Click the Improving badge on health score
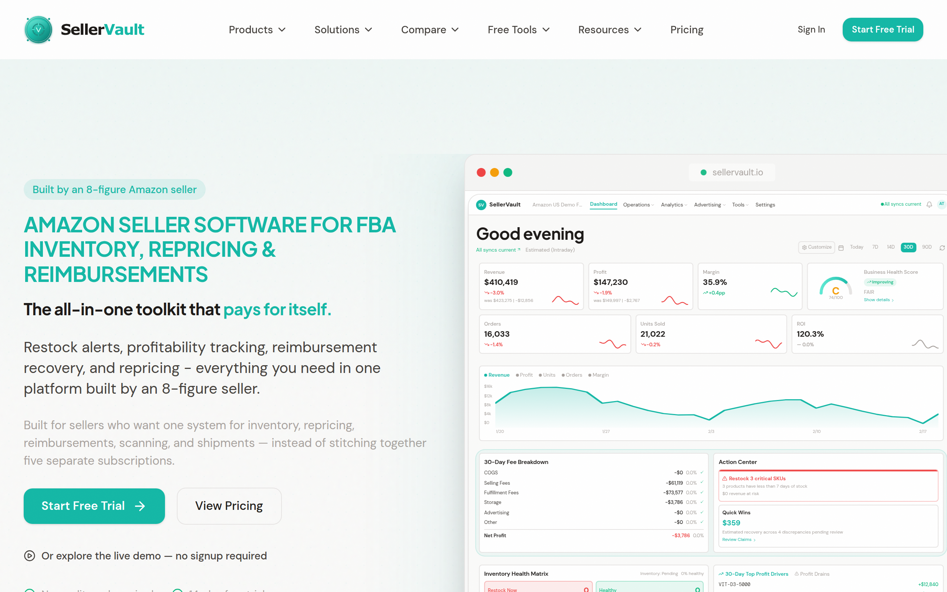This screenshot has width=947, height=592. 880,282
